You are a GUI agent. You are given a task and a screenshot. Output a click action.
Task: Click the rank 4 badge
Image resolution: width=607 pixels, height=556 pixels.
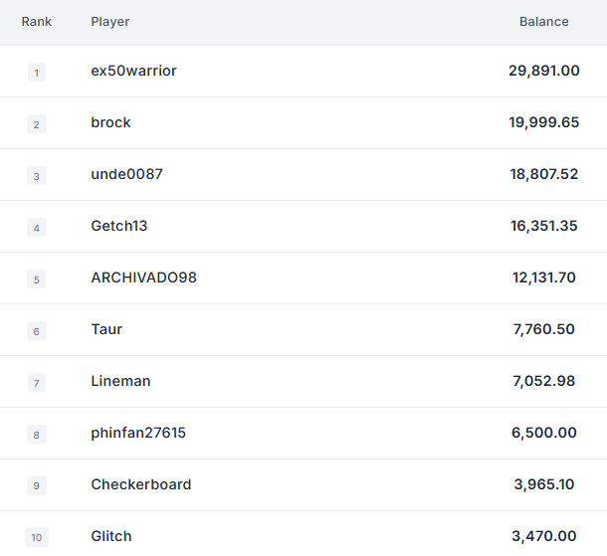pos(37,227)
